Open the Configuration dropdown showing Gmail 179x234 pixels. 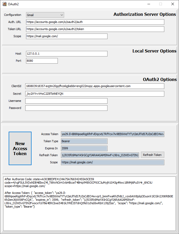click(45, 15)
